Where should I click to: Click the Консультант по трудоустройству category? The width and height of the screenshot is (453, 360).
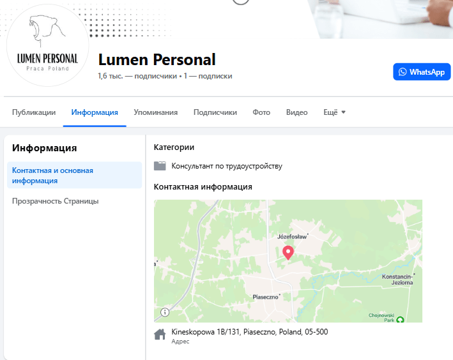(227, 166)
